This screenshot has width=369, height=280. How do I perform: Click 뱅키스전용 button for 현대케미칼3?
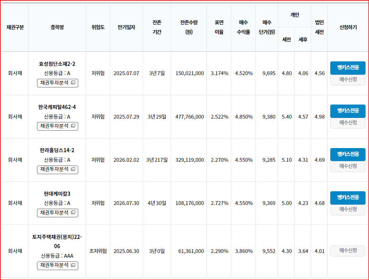348,198
